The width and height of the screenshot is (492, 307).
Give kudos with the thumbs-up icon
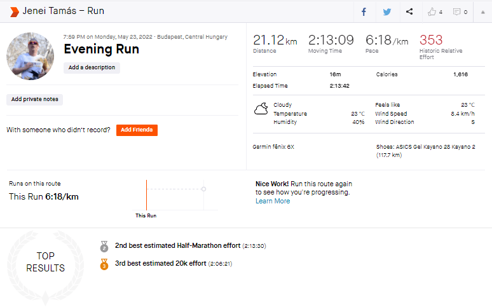[x=432, y=11]
